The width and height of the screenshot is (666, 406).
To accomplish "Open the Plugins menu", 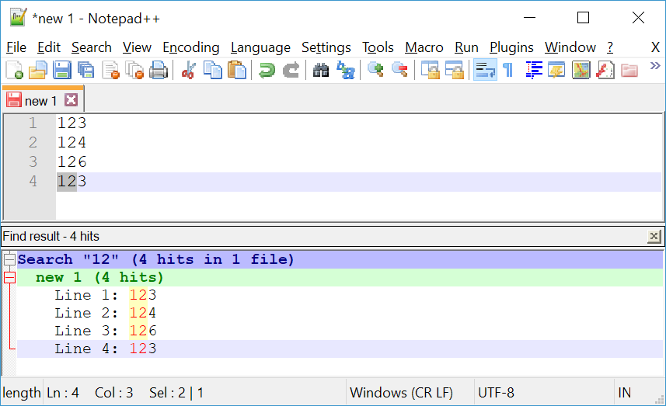I will click(511, 47).
